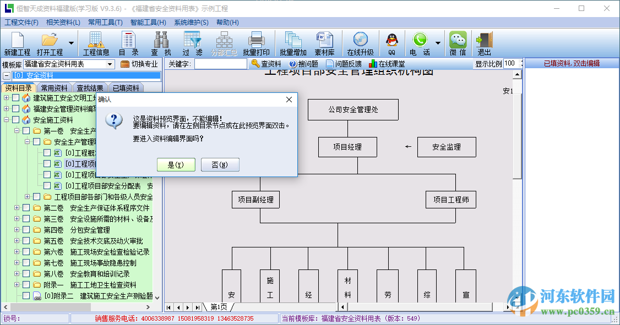This screenshot has width=620, height=325.
Task: Expand the 第二卷 tree node
Action: (x=17, y=207)
